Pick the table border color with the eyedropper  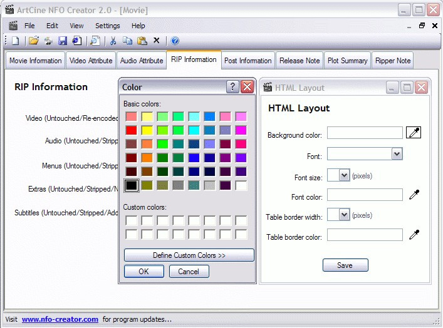(414, 234)
